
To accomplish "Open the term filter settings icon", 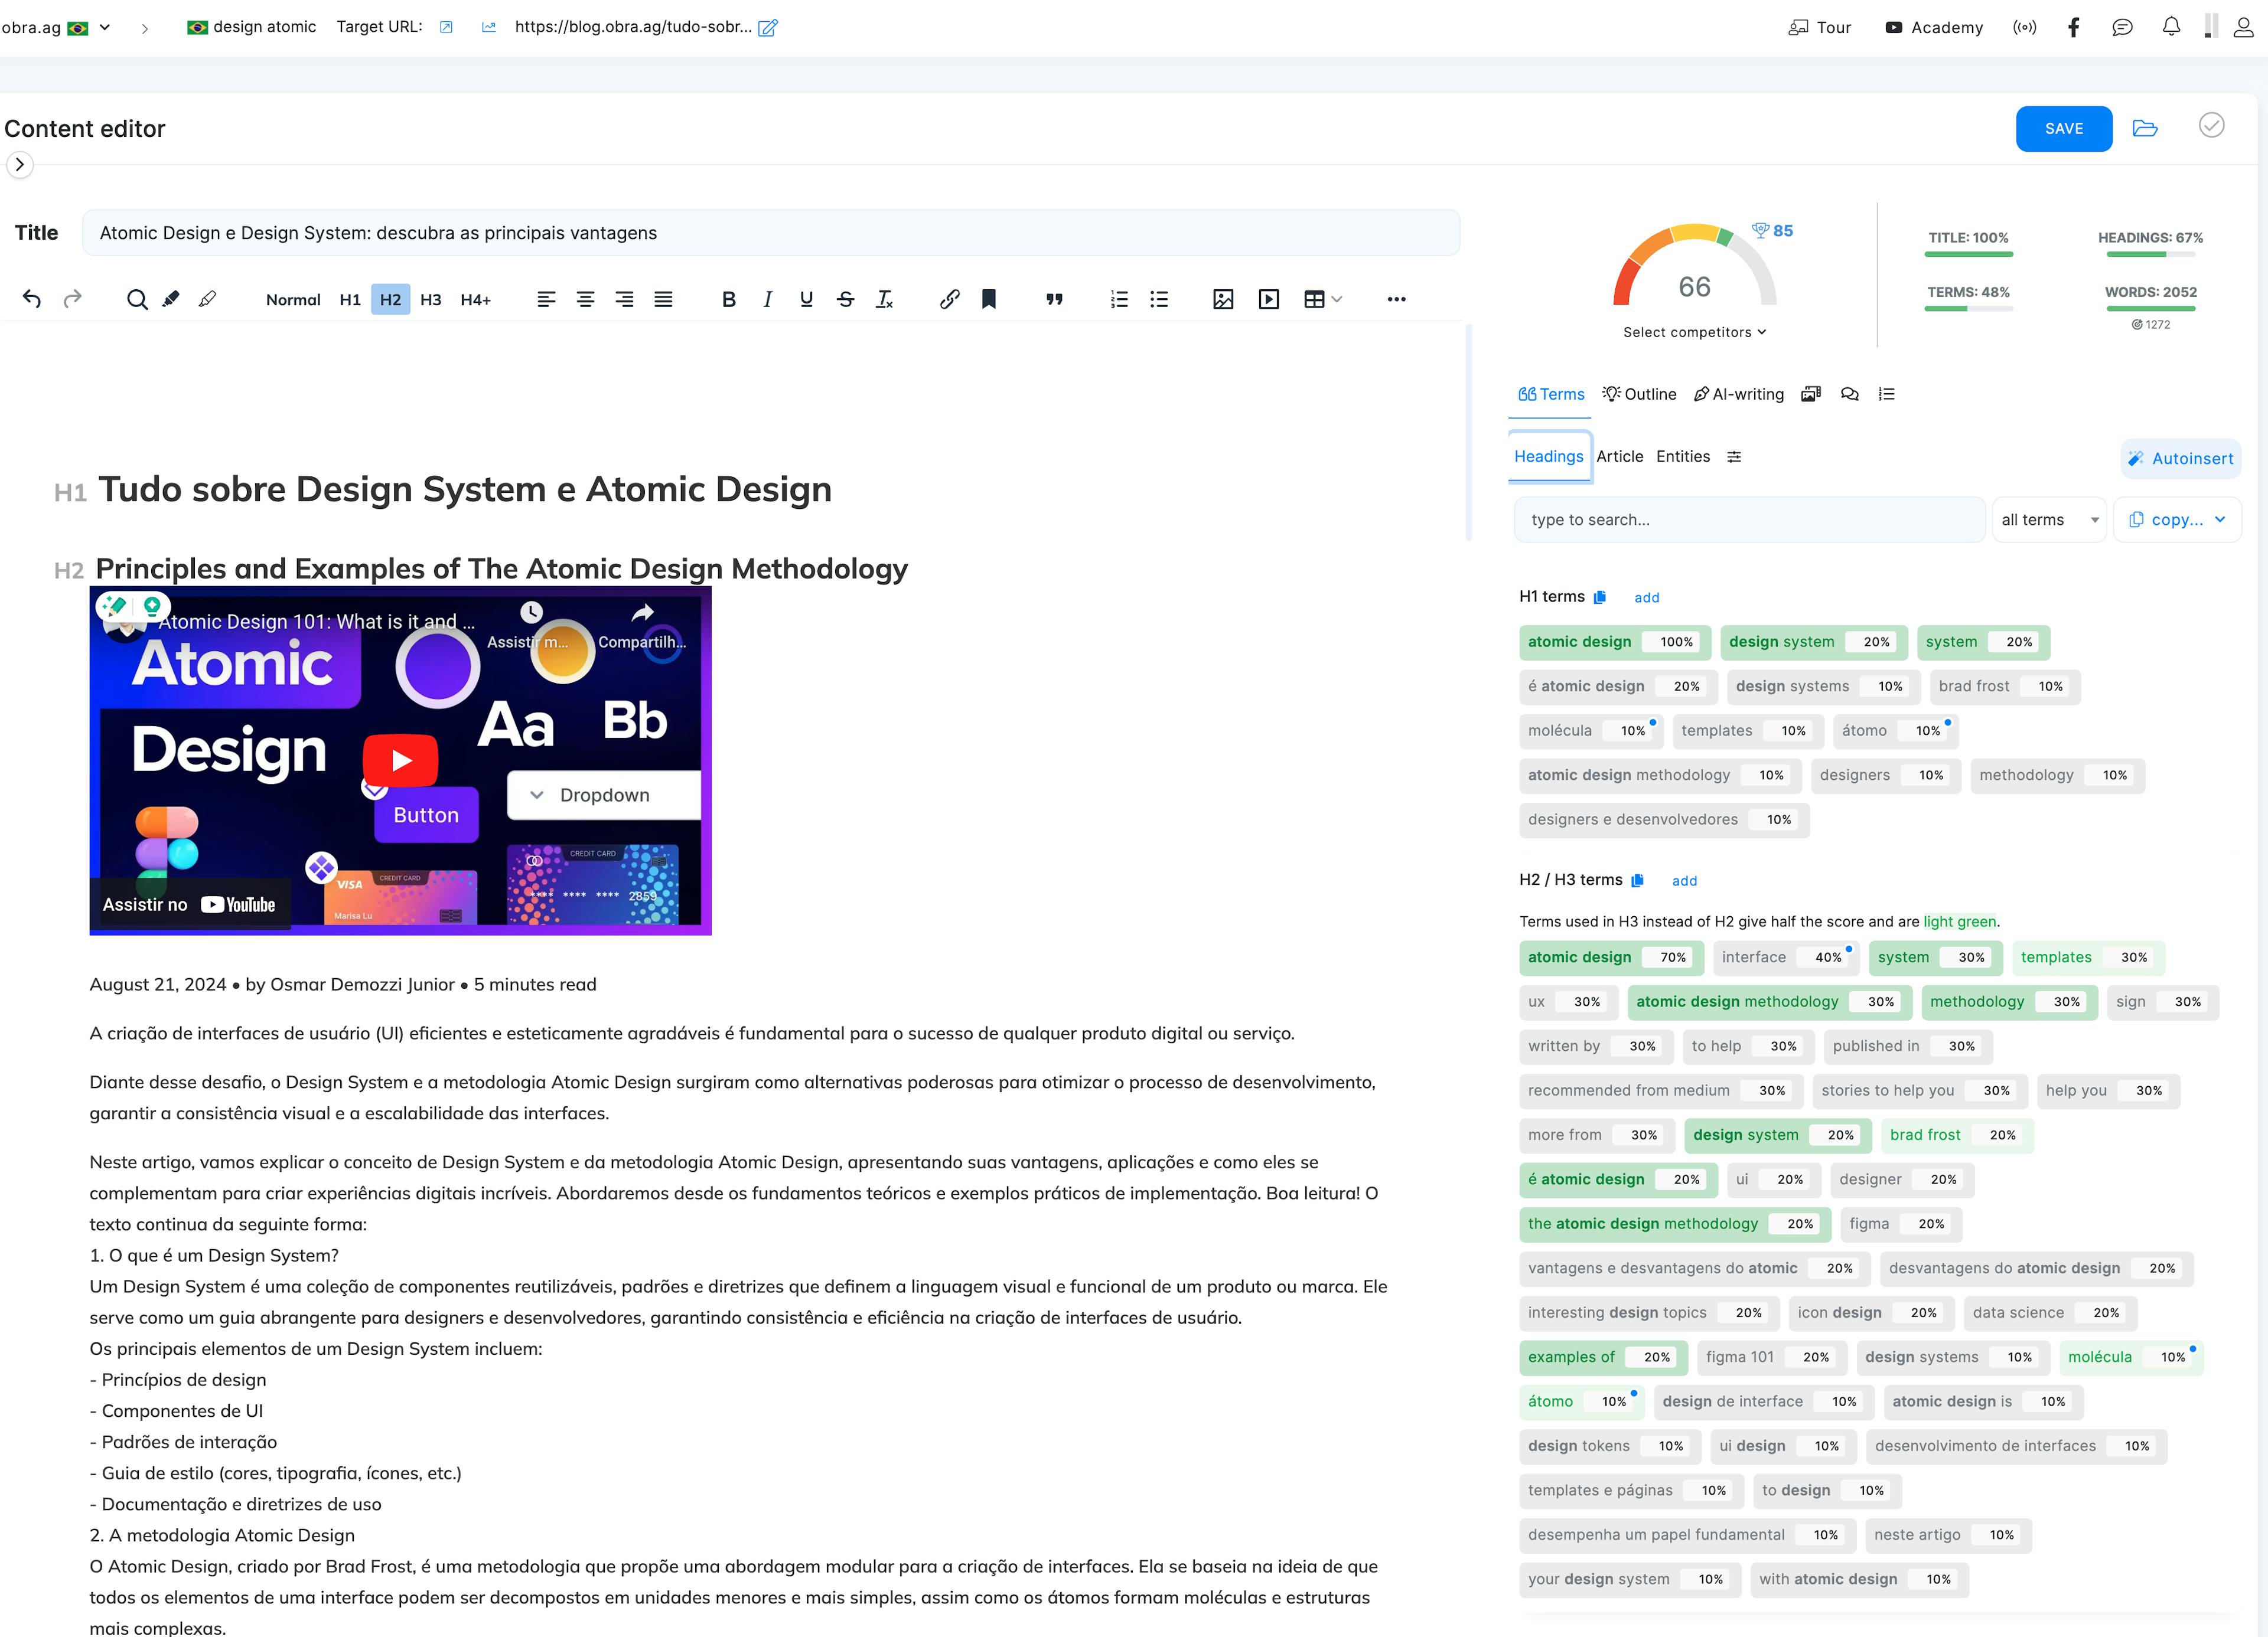I will (x=1735, y=457).
